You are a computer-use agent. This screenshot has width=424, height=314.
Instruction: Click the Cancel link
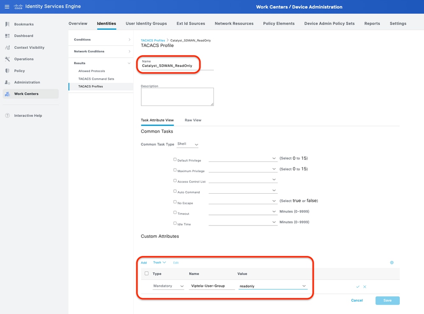357,300
